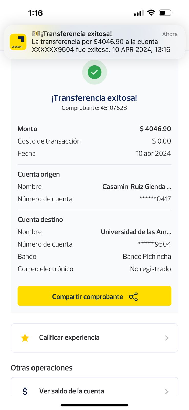The width and height of the screenshot is (189, 410).
Task: Tap the truncated origin name Casamin Ruiz Glenda
Action: pos(136,187)
